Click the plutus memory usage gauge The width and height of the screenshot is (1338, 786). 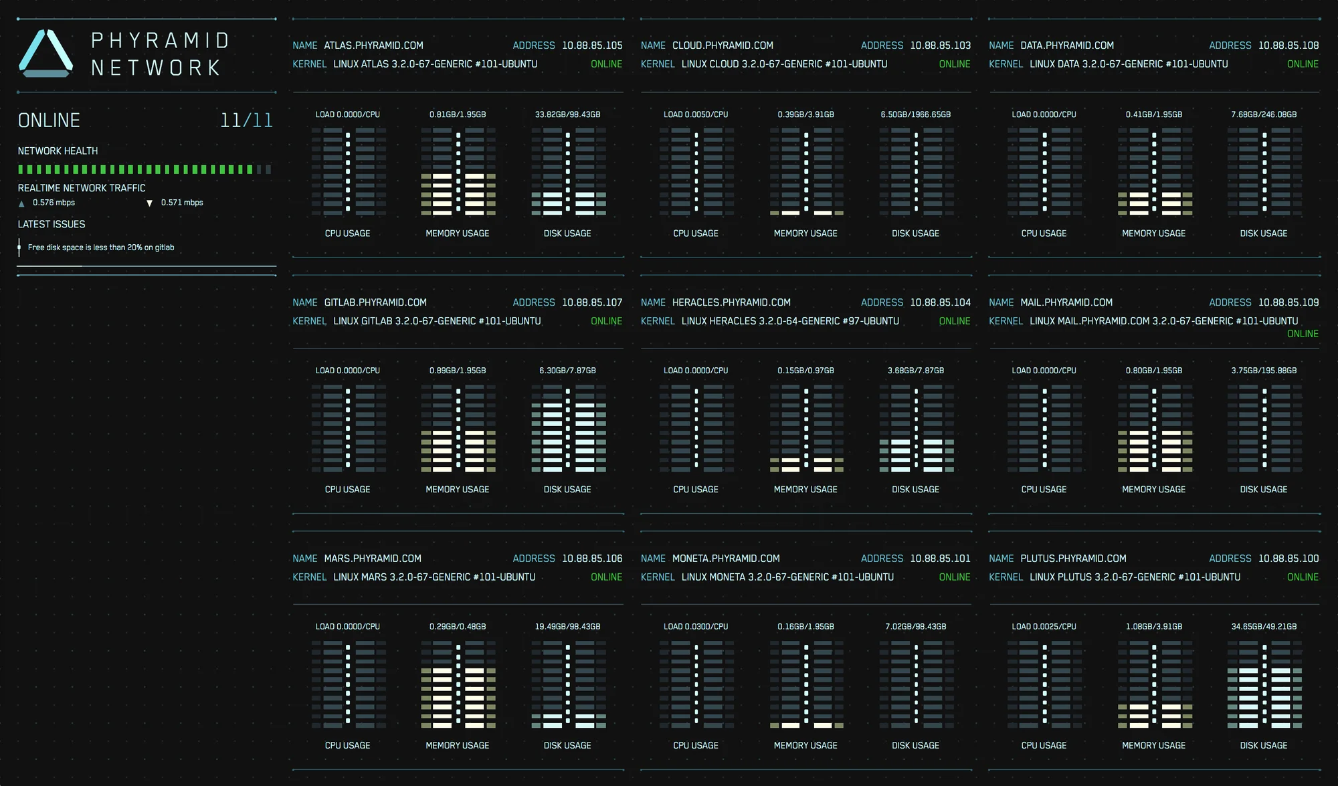(1154, 684)
